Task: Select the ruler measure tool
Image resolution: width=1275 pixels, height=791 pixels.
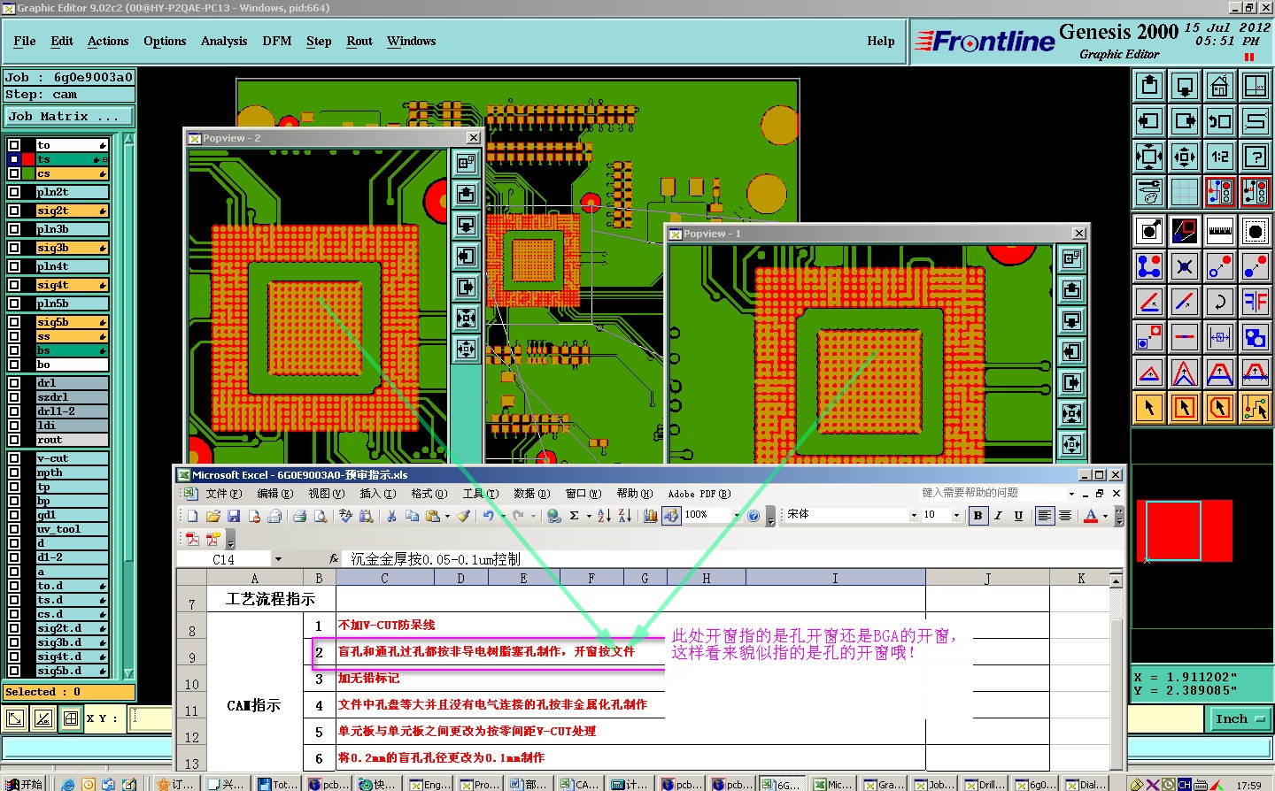Action: [x=1220, y=231]
